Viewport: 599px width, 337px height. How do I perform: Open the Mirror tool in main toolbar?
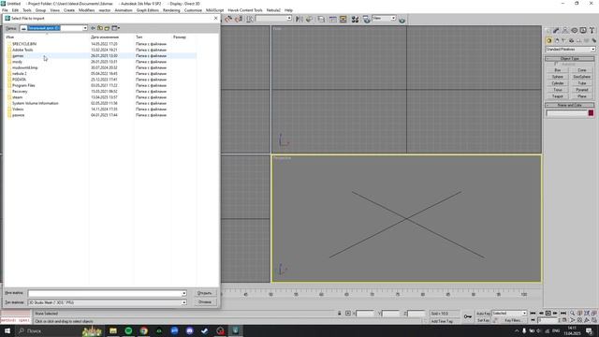[299, 19]
